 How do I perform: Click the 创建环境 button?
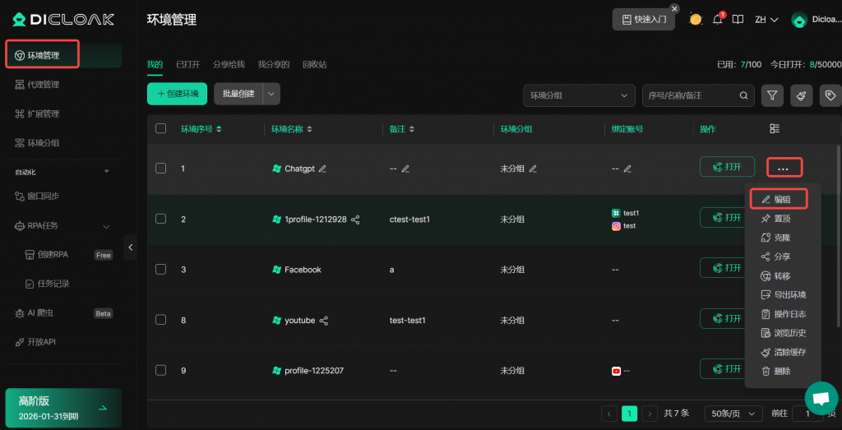(x=177, y=94)
